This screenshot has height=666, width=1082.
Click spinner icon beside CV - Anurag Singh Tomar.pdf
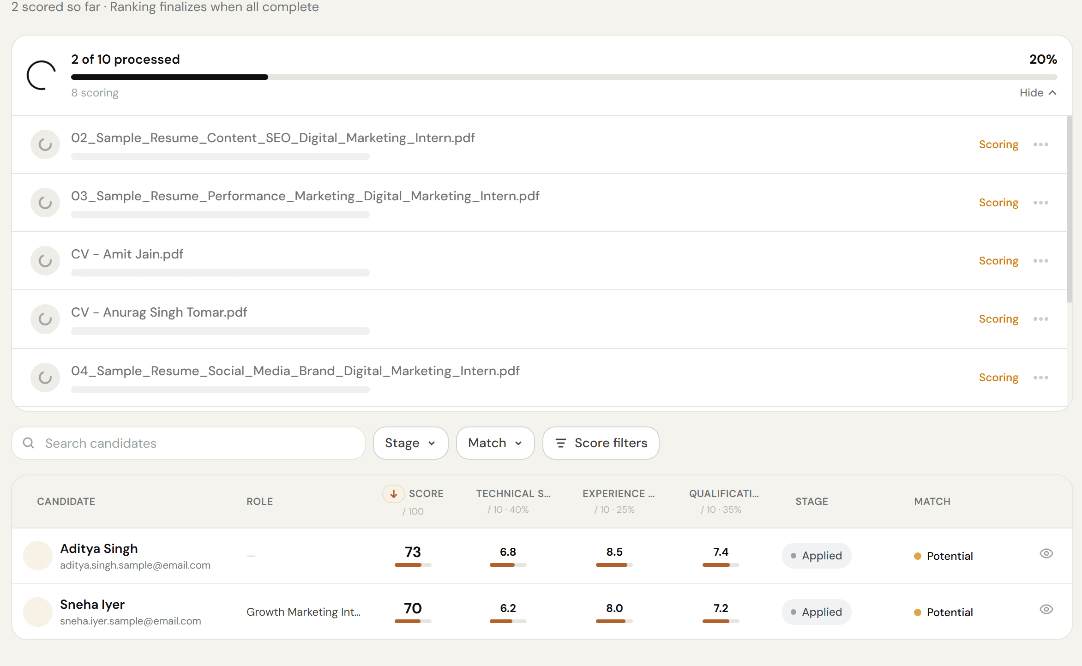(x=45, y=319)
